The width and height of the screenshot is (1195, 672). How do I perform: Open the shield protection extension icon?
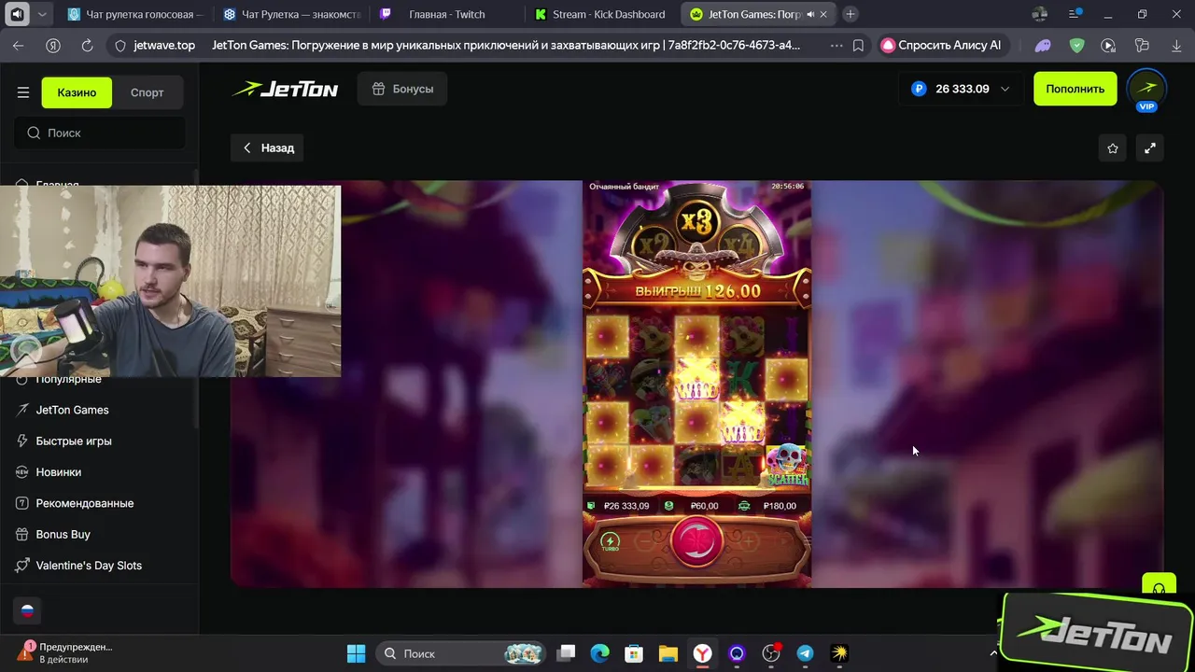click(1076, 45)
